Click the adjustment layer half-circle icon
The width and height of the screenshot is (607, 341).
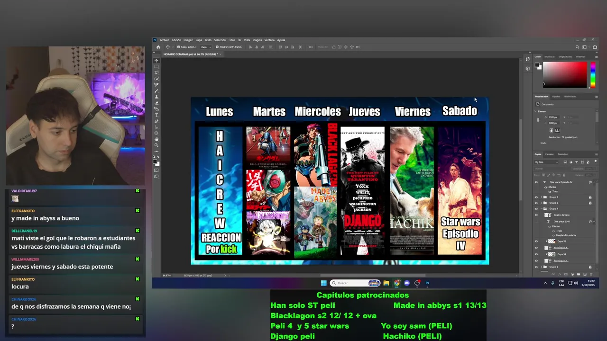point(572,274)
